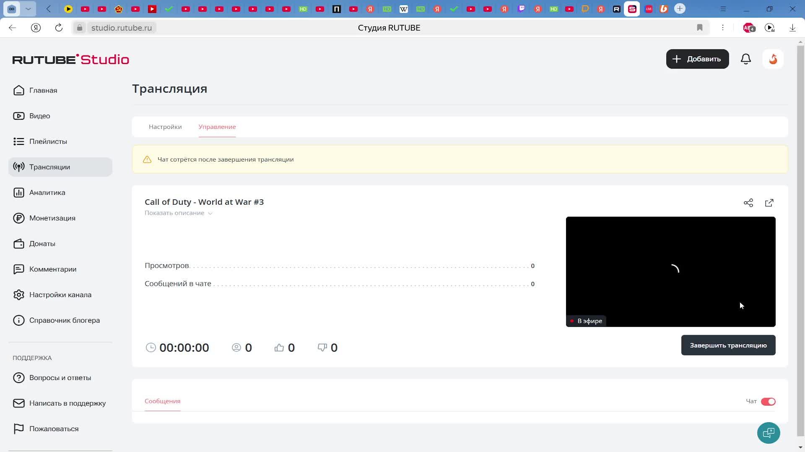Disable the Чат toggle

768,402
